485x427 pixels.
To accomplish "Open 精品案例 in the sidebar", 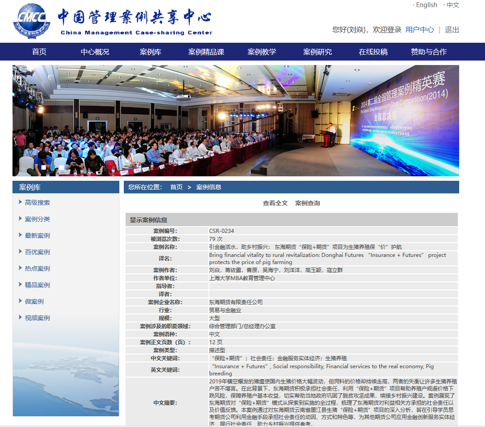I will 37,285.
